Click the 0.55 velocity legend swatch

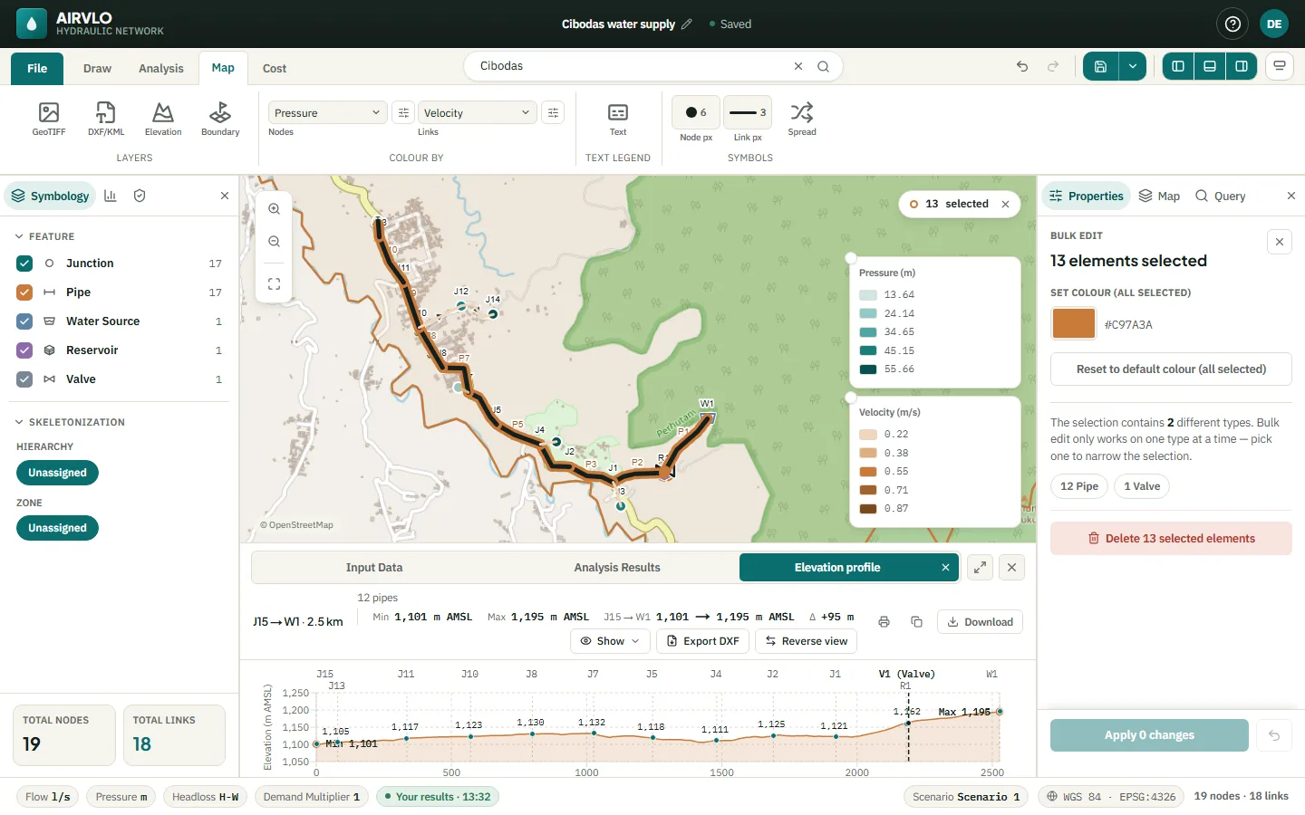click(868, 472)
